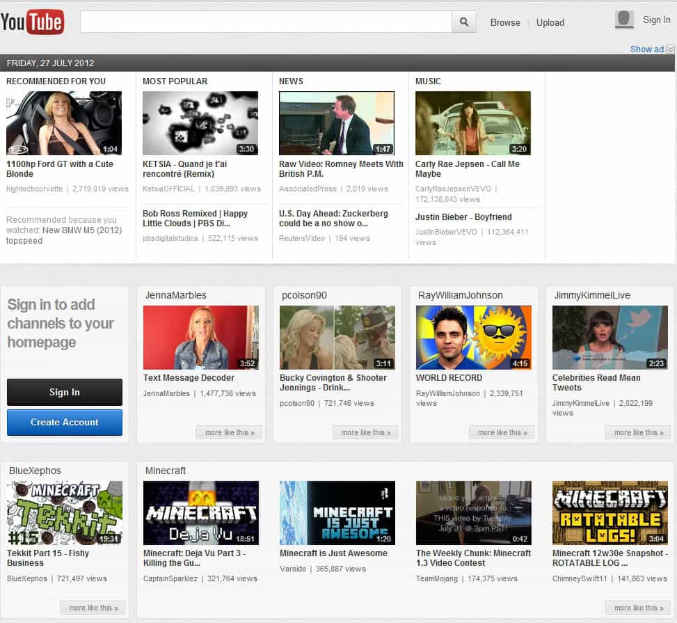The height and width of the screenshot is (623, 677).
Task: Expand more like this under BlueXephos
Action: tap(93, 608)
